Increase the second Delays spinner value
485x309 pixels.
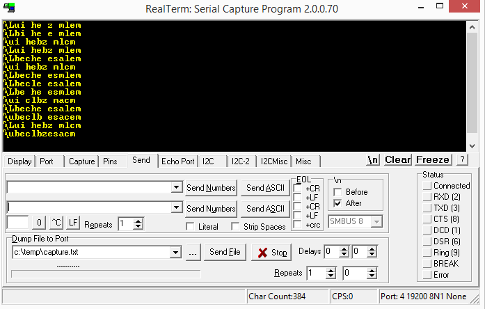pos(372,248)
